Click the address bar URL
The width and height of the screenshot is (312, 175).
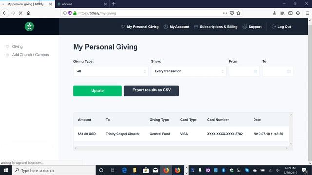point(97,13)
